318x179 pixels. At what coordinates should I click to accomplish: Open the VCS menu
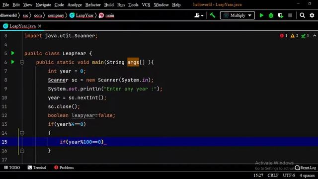[146, 4]
